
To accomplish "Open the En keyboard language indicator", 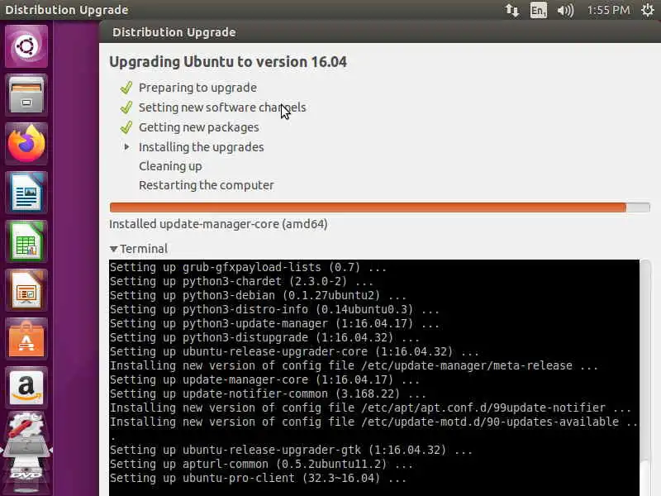I will tap(539, 10).
